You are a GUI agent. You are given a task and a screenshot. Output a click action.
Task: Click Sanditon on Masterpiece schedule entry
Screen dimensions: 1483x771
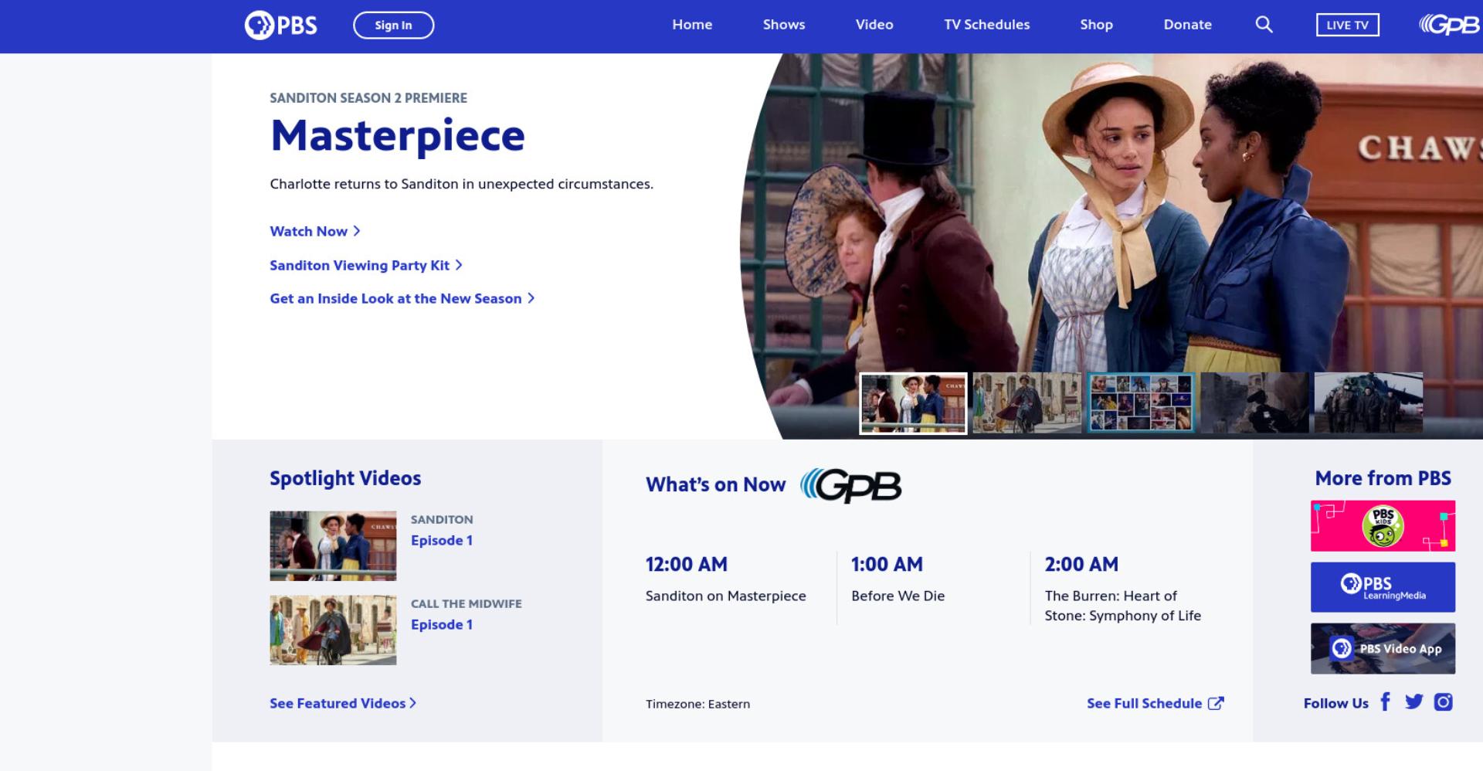725,596
